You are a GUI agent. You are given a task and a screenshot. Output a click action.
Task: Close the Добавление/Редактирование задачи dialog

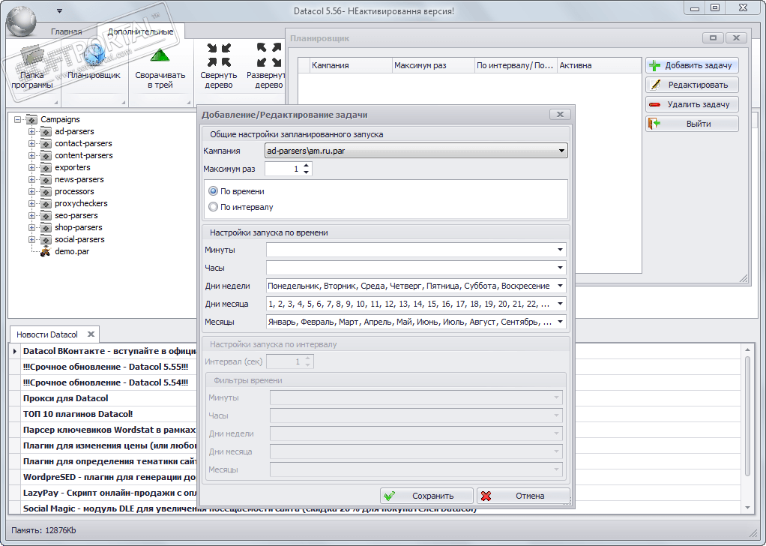[x=560, y=115]
